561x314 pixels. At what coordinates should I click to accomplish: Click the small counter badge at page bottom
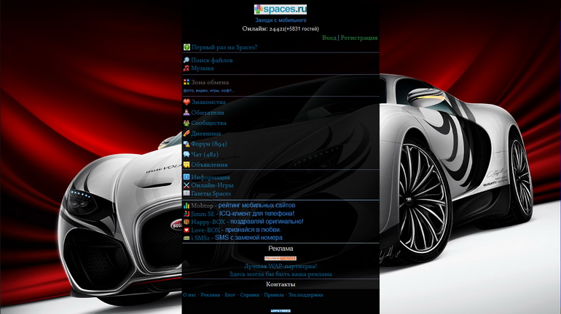280,311
